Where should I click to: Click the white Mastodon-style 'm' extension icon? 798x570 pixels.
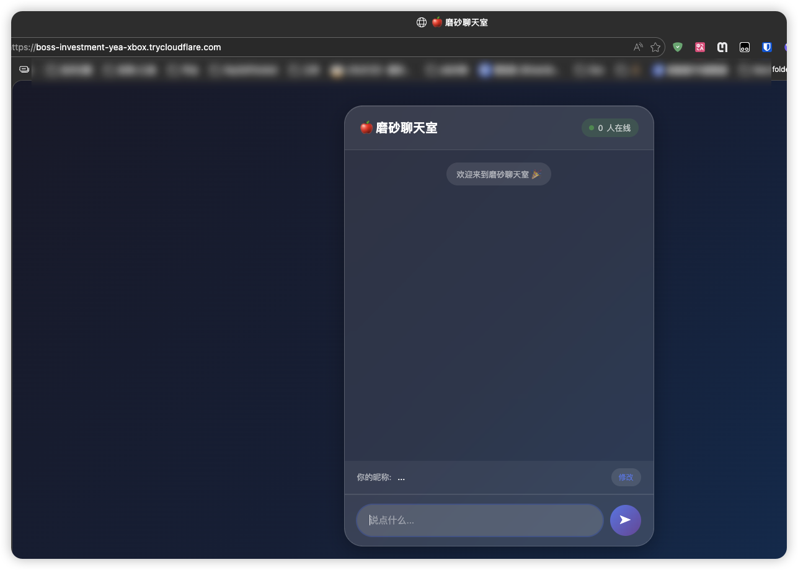722,47
